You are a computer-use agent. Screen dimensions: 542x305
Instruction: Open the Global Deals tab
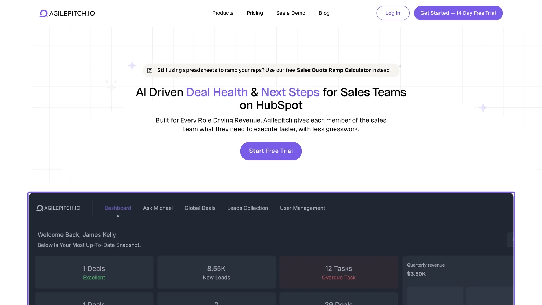(200, 208)
